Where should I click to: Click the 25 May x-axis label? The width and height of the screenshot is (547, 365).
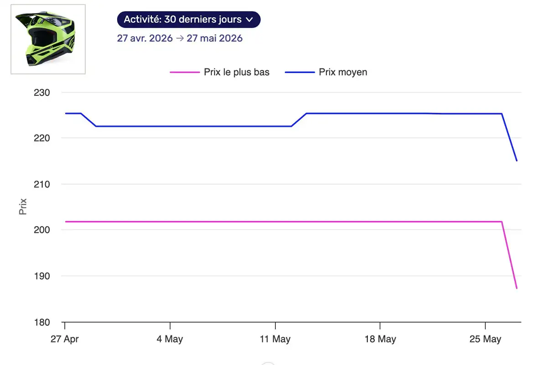click(x=485, y=339)
